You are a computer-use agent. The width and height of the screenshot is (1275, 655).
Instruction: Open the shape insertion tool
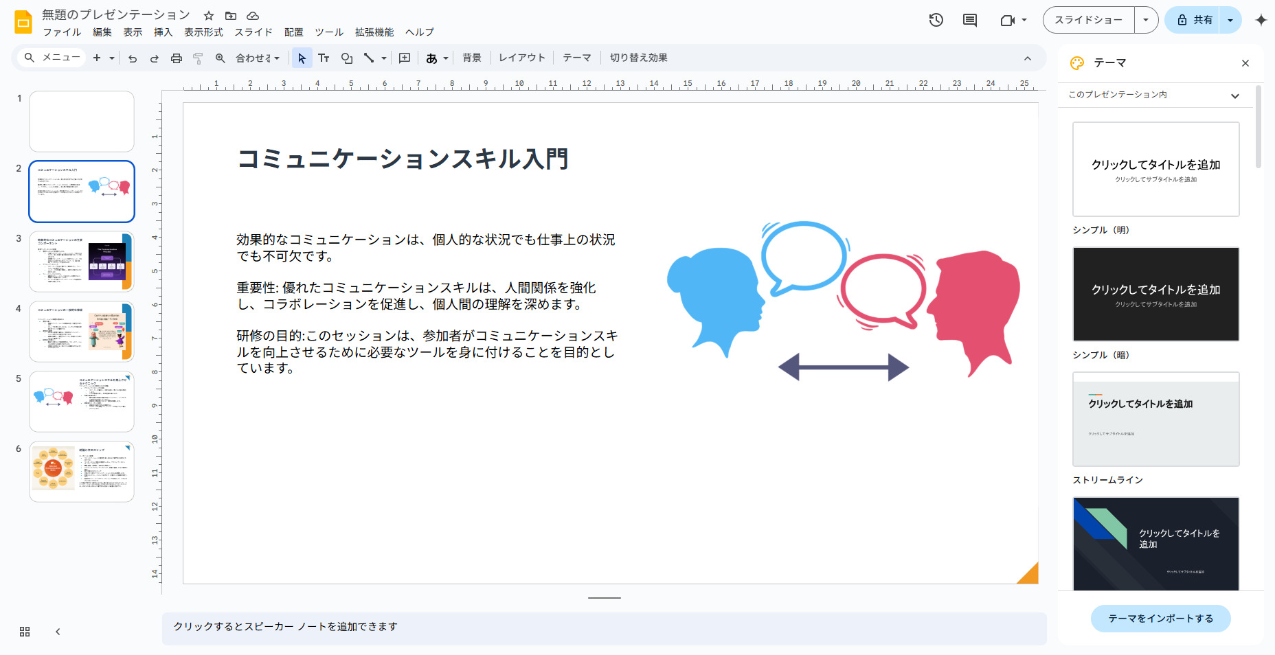[x=346, y=58]
